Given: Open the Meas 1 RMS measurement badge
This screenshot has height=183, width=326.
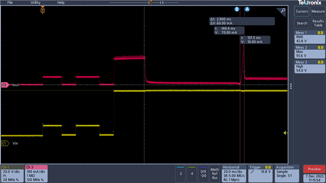Looking at the screenshot, I should point(310,37).
